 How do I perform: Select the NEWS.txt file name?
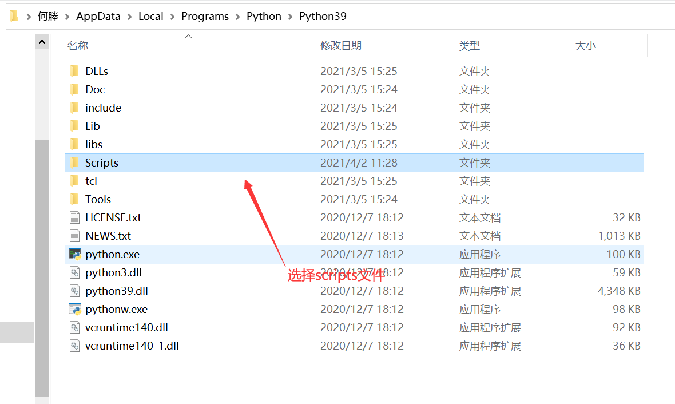[x=108, y=236]
